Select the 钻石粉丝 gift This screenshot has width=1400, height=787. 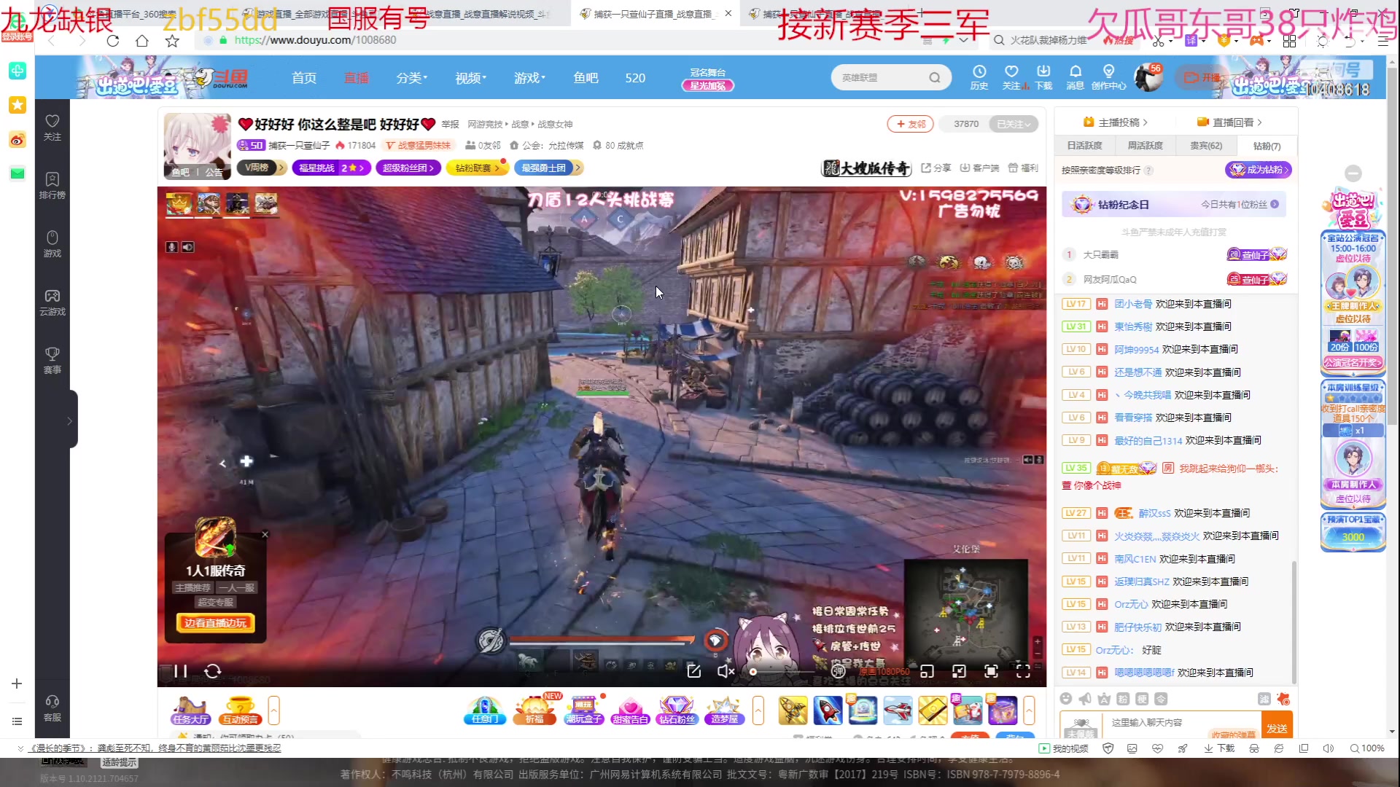click(x=677, y=710)
